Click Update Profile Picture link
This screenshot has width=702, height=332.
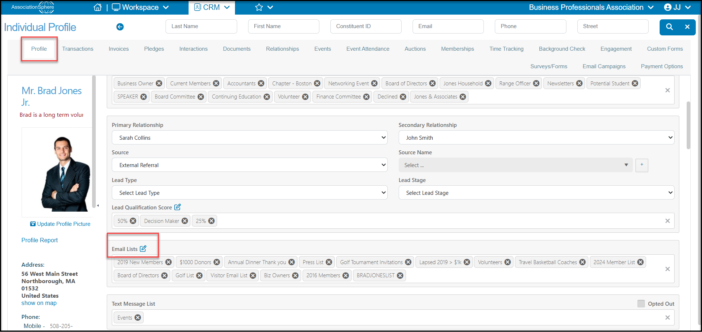(60, 224)
